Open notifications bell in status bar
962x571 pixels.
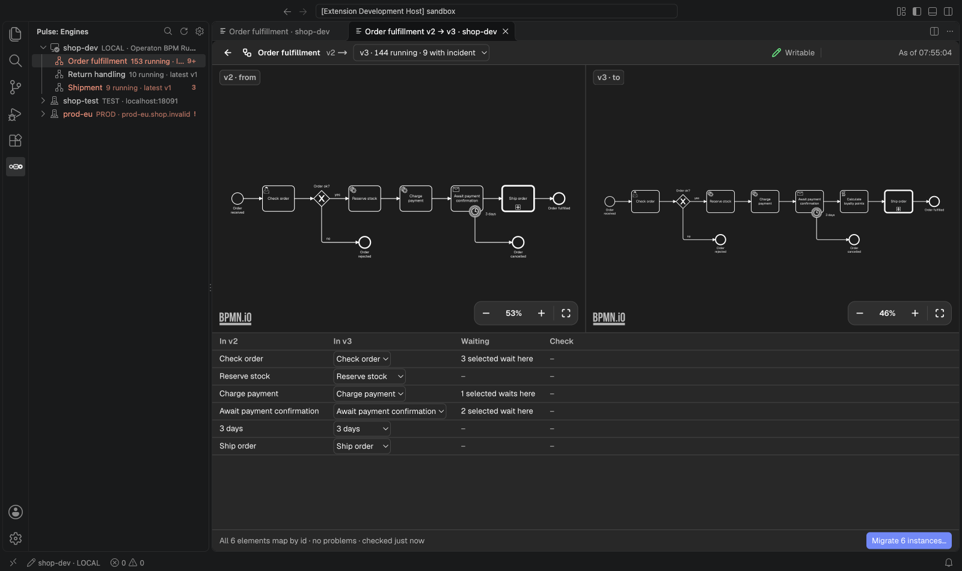949,563
